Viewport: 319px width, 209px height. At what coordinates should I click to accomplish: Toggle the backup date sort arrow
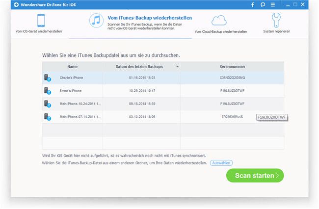tap(177, 67)
